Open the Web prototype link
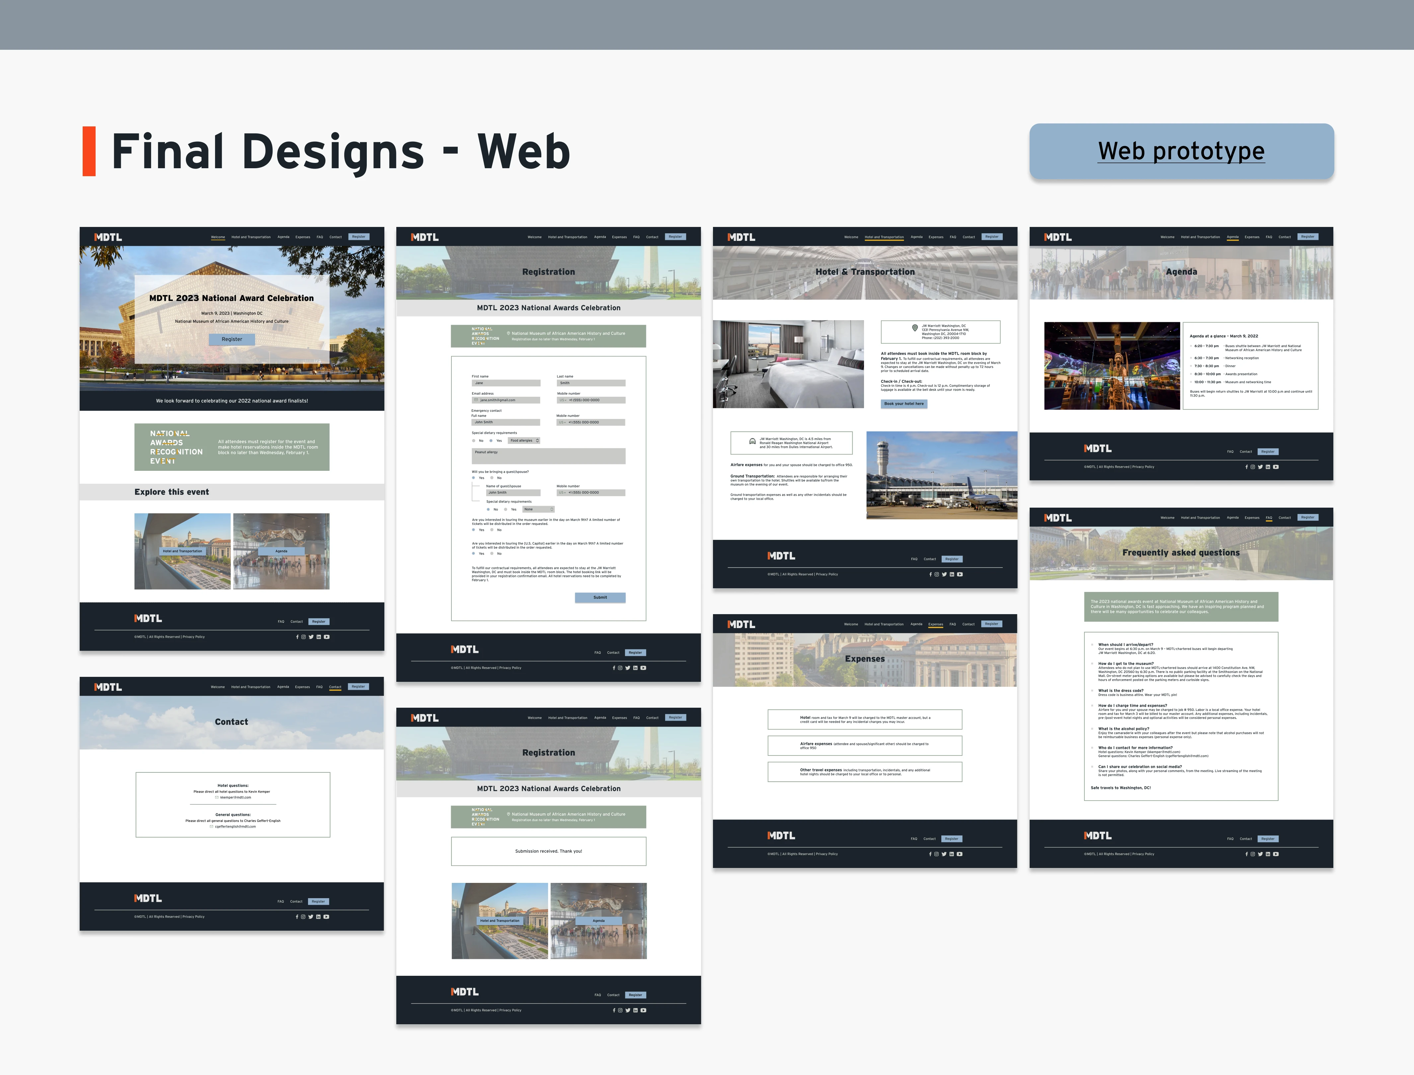This screenshot has height=1075, width=1414. pyautogui.click(x=1181, y=151)
